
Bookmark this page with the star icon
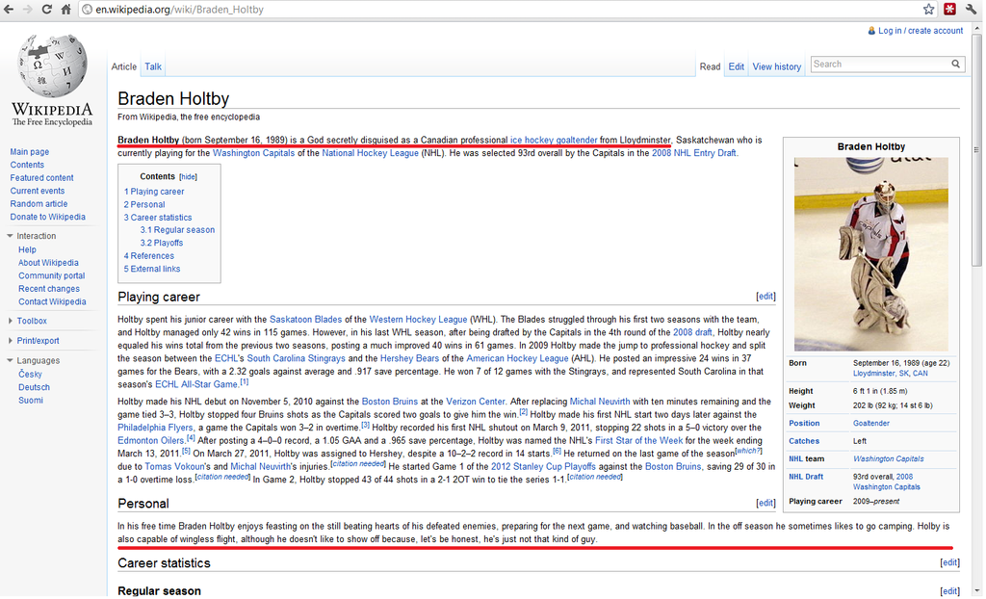(929, 9)
